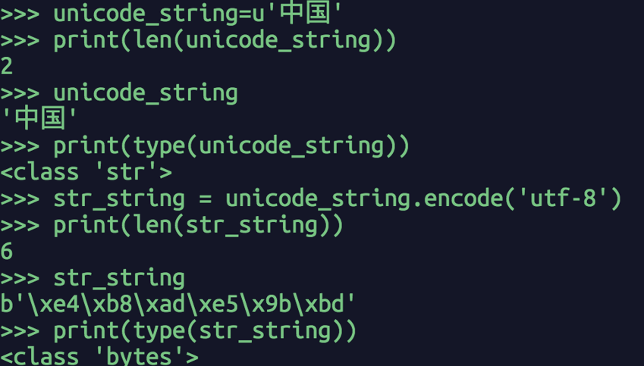Click the bytes literal b'\xe4\xb8\xad...' output
Screen dimensions: 644x366
click(x=177, y=304)
